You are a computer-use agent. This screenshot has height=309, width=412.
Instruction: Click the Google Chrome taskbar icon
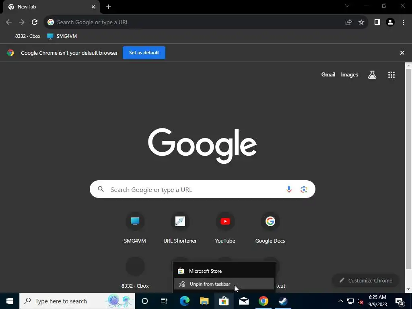(x=263, y=301)
